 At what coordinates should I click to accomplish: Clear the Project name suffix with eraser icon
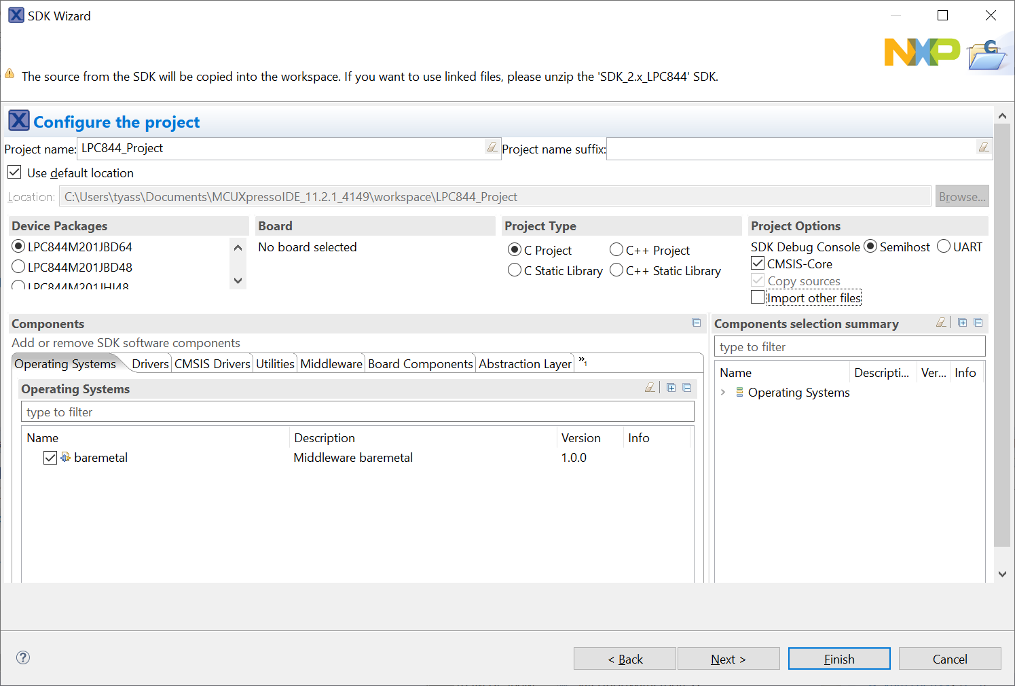coord(983,147)
